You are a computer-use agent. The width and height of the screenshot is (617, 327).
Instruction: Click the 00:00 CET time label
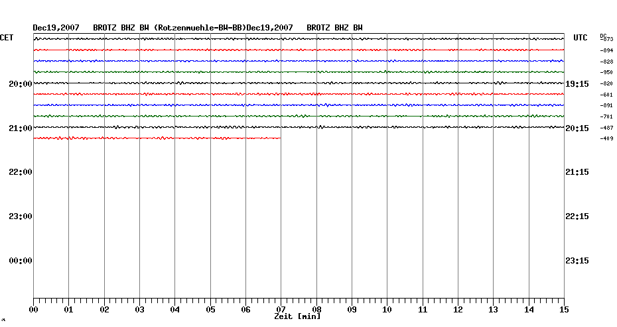pyautogui.click(x=21, y=261)
